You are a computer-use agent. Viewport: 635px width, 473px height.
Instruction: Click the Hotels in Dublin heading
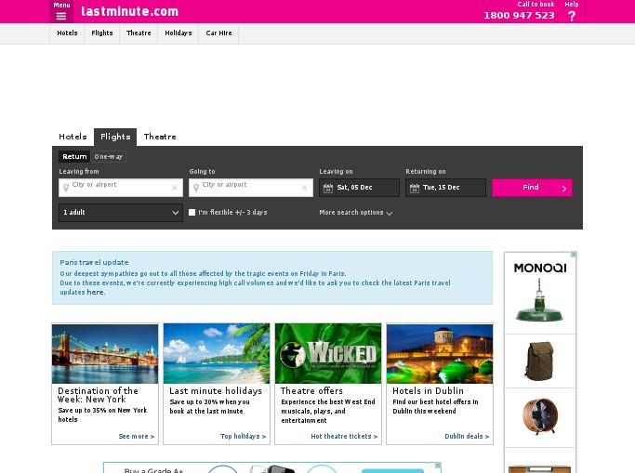click(428, 391)
